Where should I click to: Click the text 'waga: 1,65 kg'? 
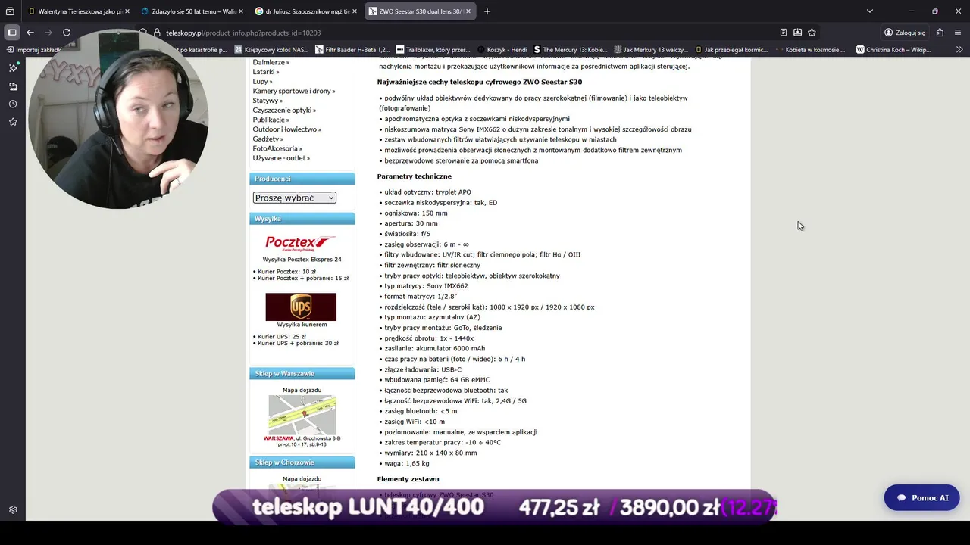(407, 463)
